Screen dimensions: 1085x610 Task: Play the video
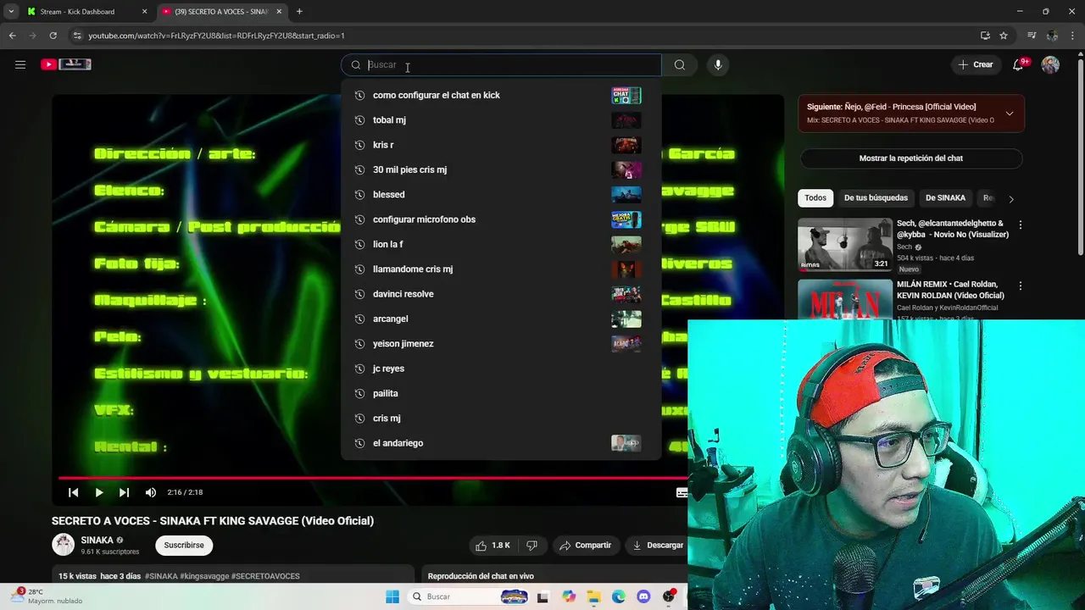coord(99,492)
